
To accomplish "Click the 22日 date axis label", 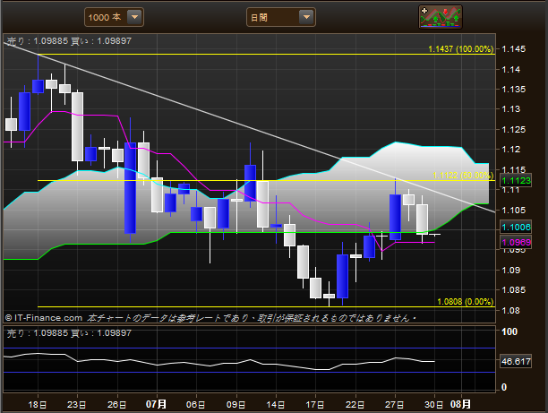I will [x=355, y=405].
